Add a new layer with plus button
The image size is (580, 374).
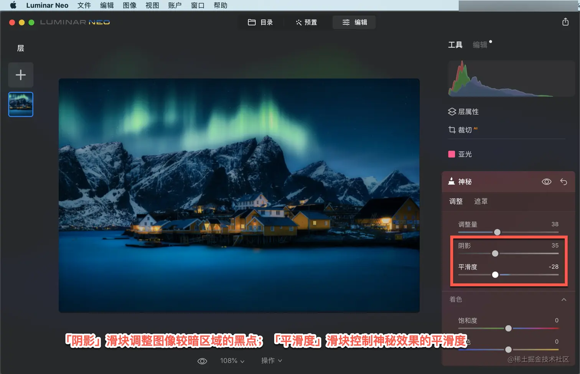(21, 75)
